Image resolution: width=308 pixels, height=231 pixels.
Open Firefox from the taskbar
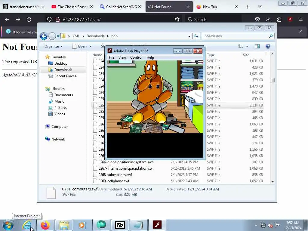click(x=45, y=225)
